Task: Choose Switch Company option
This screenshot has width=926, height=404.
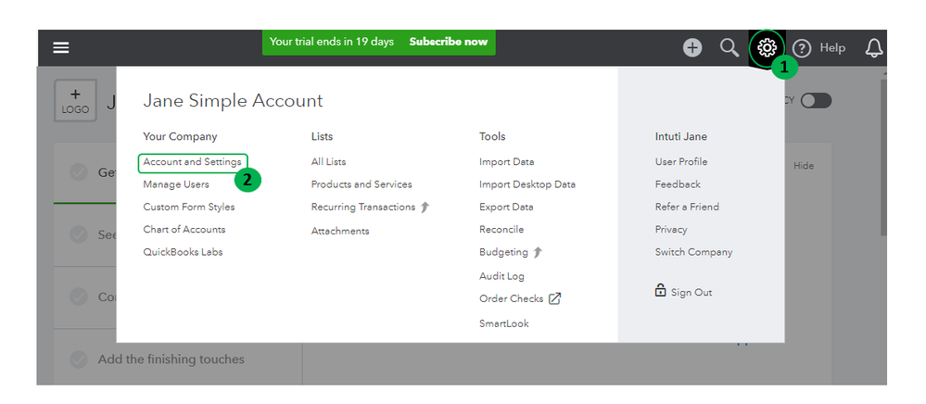Action: [x=693, y=252]
